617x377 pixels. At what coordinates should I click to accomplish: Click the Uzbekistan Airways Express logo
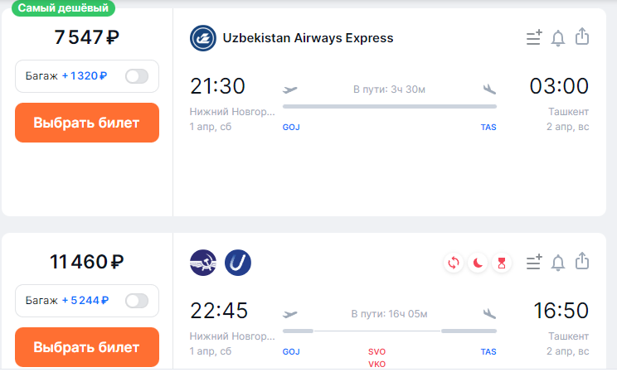203,38
